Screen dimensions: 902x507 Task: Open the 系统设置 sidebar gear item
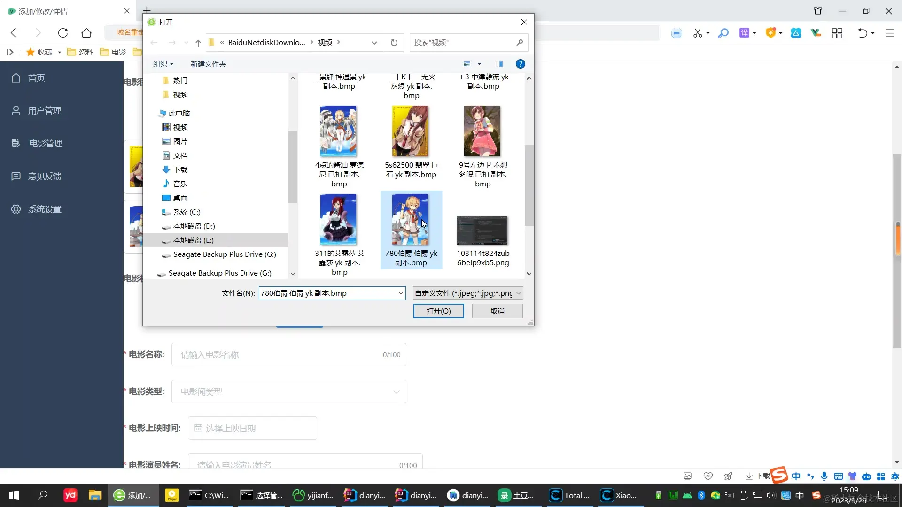[45, 209]
